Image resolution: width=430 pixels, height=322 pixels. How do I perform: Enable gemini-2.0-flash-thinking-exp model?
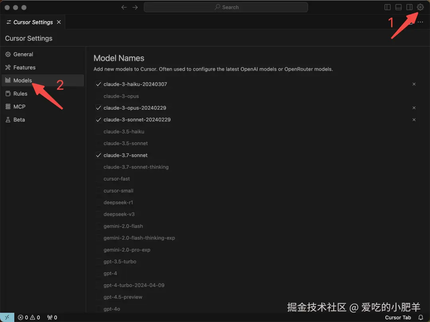pos(98,238)
